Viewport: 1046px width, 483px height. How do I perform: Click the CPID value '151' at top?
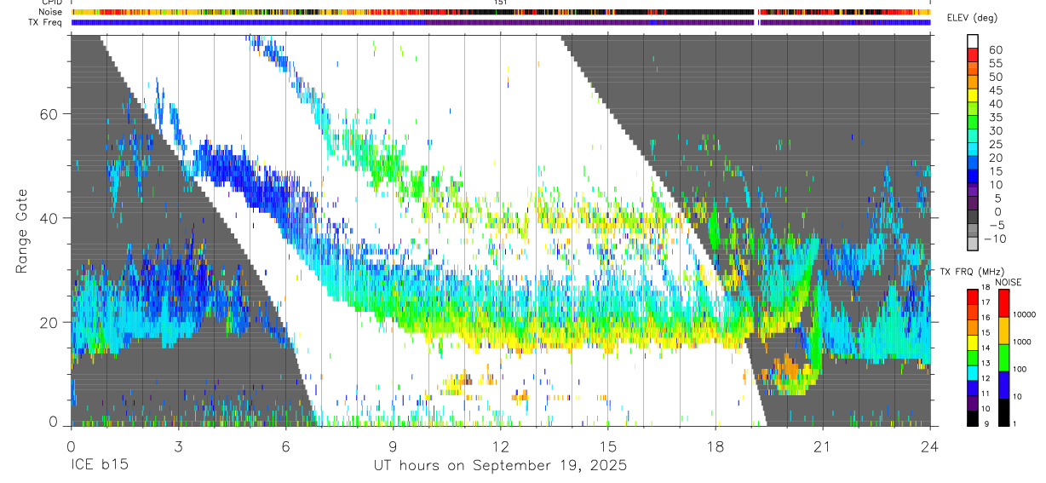click(x=500, y=3)
